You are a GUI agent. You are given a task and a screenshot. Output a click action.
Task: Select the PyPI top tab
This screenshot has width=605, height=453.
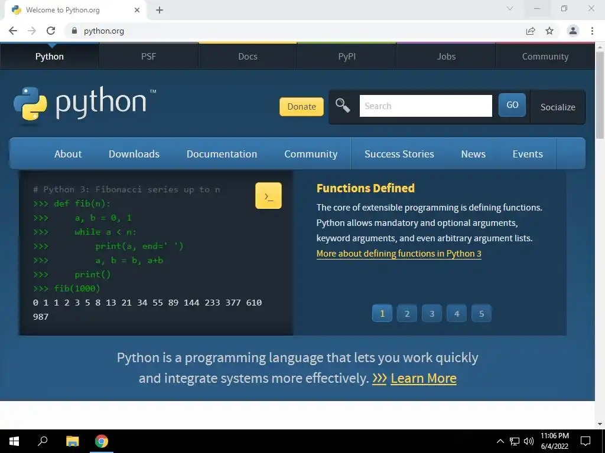point(347,56)
